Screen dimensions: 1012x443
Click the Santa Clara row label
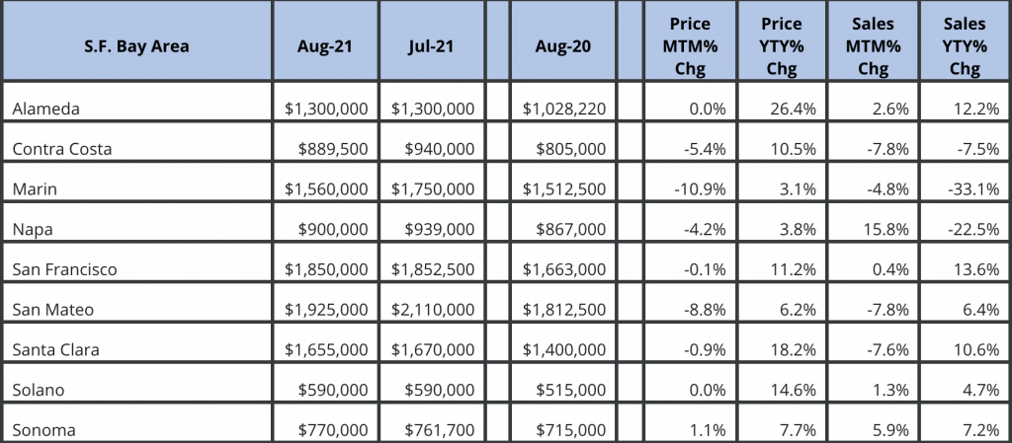56,349
